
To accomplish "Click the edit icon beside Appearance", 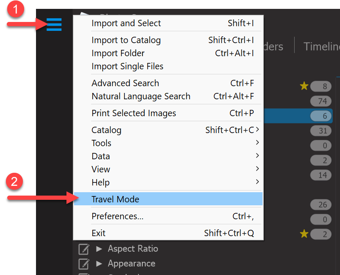I will pyautogui.click(x=84, y=264).
